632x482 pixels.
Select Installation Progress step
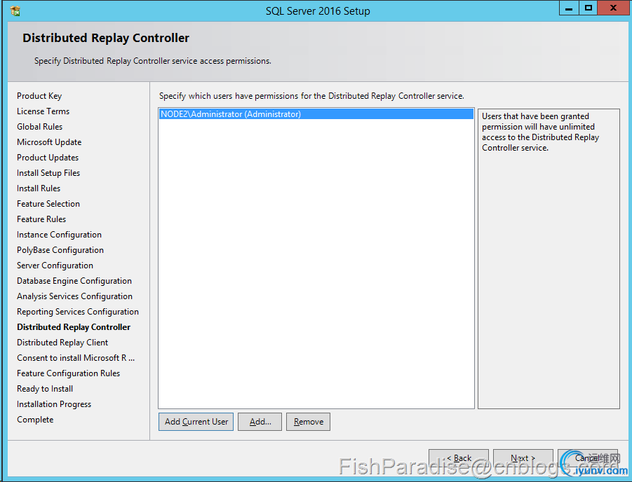54,404
